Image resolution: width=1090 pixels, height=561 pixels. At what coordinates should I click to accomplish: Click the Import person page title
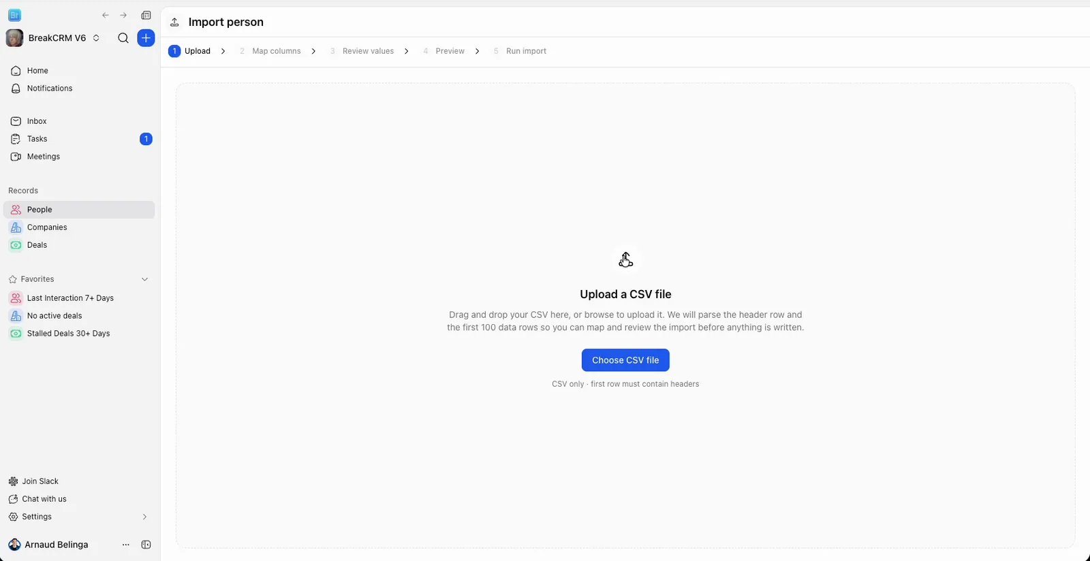point(226,22)
